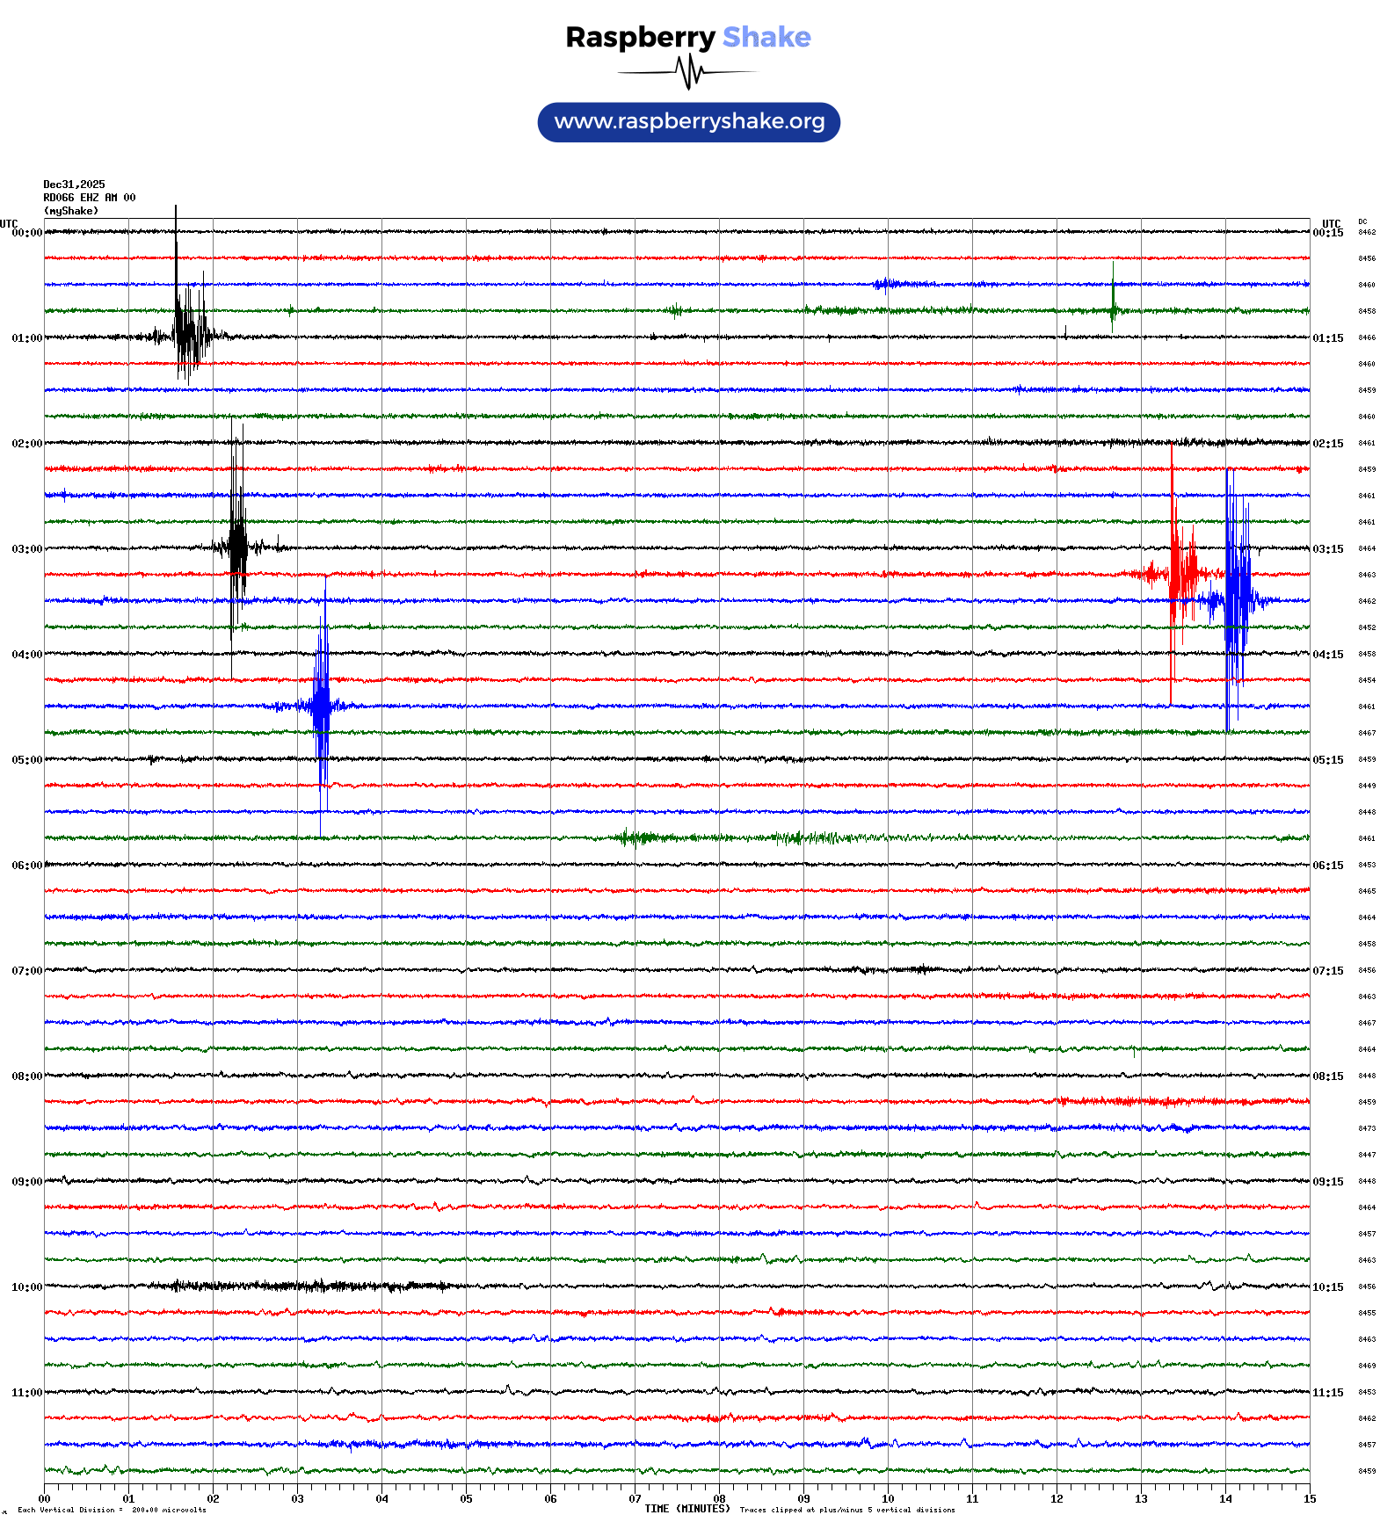Click the 06:15 time label on right axis
This screenshot has height=1522, width=1380.
1327,866
